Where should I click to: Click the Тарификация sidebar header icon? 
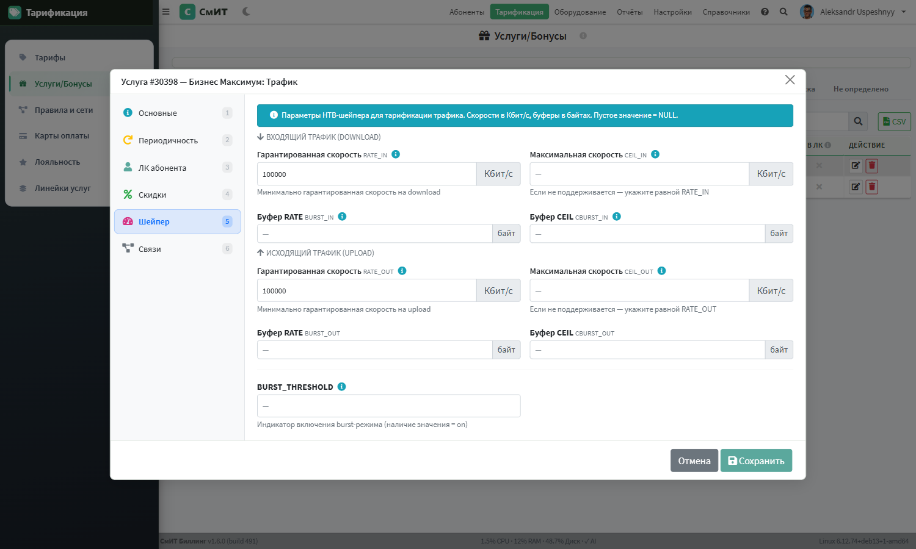(x=14, y=12)
